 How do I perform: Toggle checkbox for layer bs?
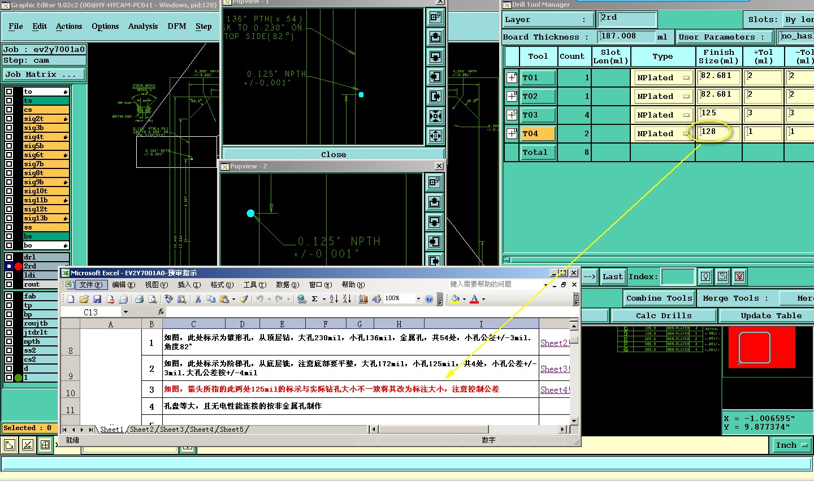pos(9,236)
